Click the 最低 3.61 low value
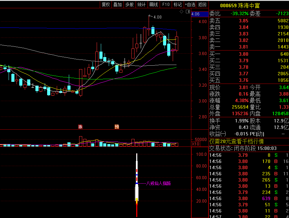The height and width of the screenshot is (218, 289). click(283, 100)
